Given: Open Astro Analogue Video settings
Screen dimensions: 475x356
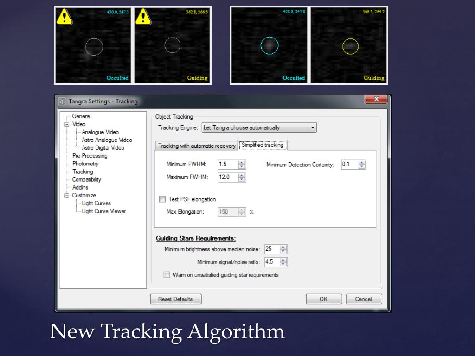Looking at the screenshot, I should [107, 140].
